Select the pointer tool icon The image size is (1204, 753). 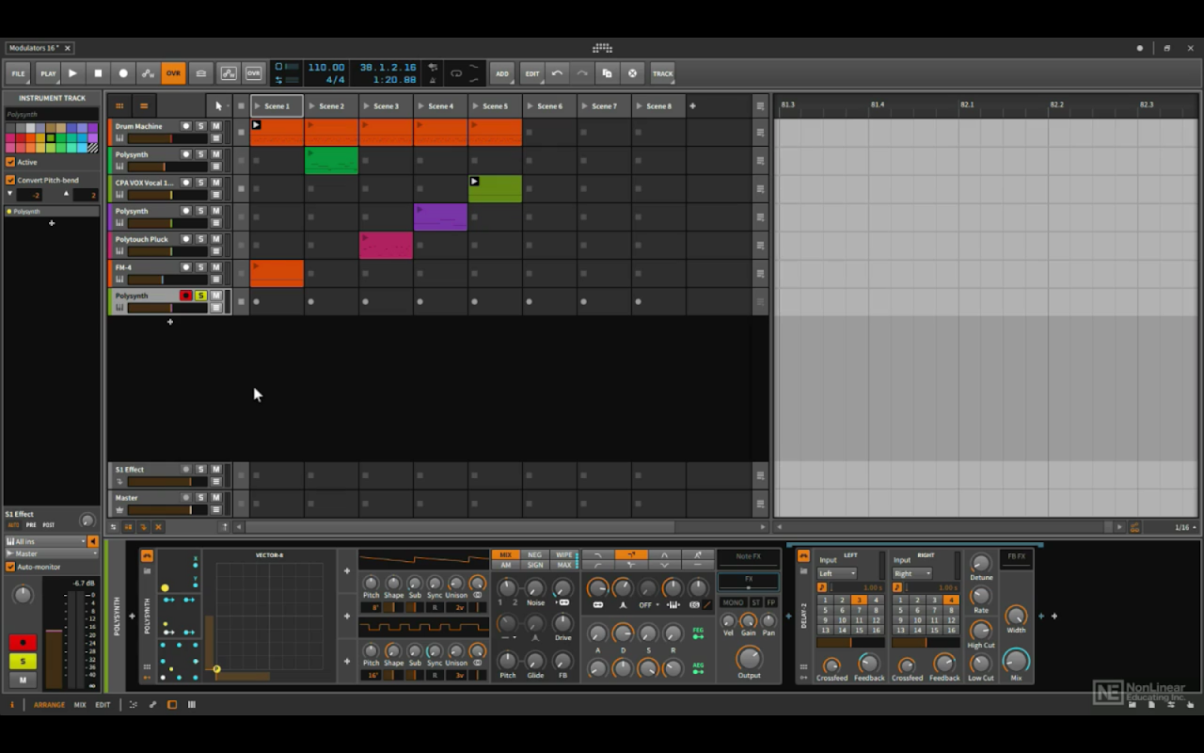218,106
